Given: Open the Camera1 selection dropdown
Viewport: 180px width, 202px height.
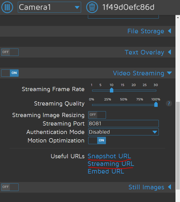Looking at the screenshot, I should [49, 7].
